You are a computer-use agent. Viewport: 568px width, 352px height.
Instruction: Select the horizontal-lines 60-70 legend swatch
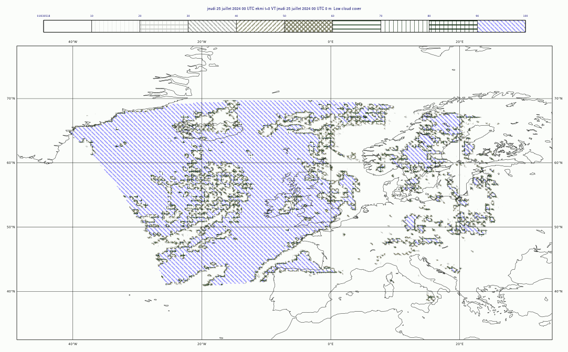357,26
